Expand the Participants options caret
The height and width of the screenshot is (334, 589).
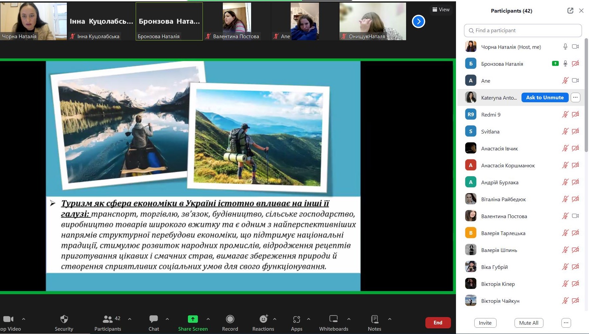pyautogui.click(x=130, y=319)
